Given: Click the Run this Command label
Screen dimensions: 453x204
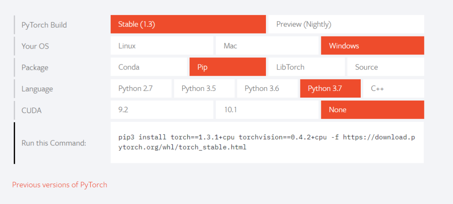Looking at the screenshot, I should click(x=54, y=143).
